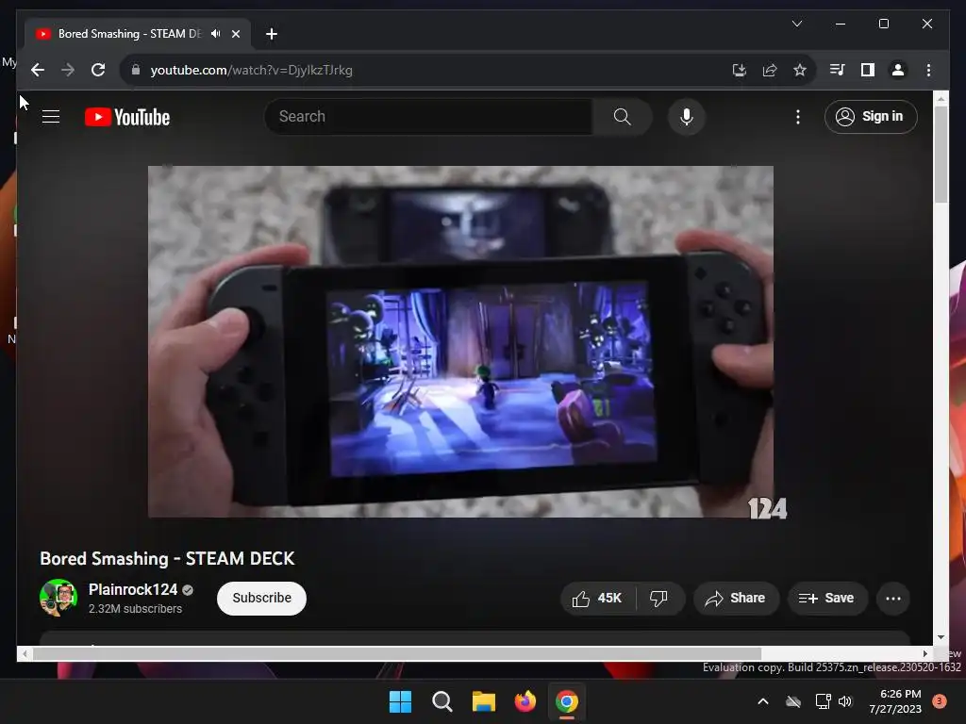Screen dimensions: 966x724
Task: Open the media controls icon in Chrome toolbar
Action: point(838,70)
